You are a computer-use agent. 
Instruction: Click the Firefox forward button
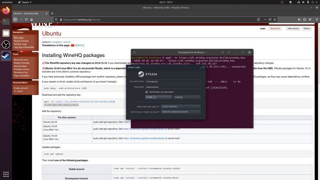click(20, 19)
